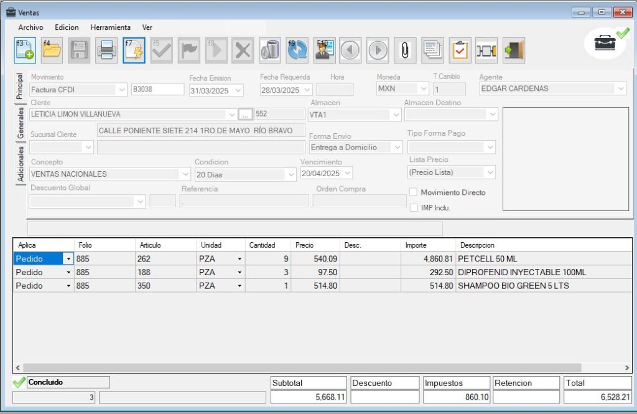Enable the Movimiento Directo checkbox

click(x=414, y=192)
